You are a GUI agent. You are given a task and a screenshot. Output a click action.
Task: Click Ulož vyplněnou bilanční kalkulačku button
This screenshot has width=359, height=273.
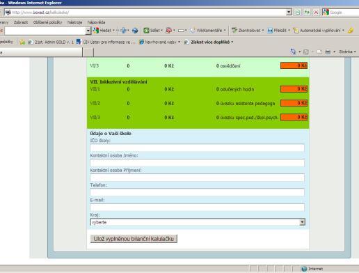[134, 239]
